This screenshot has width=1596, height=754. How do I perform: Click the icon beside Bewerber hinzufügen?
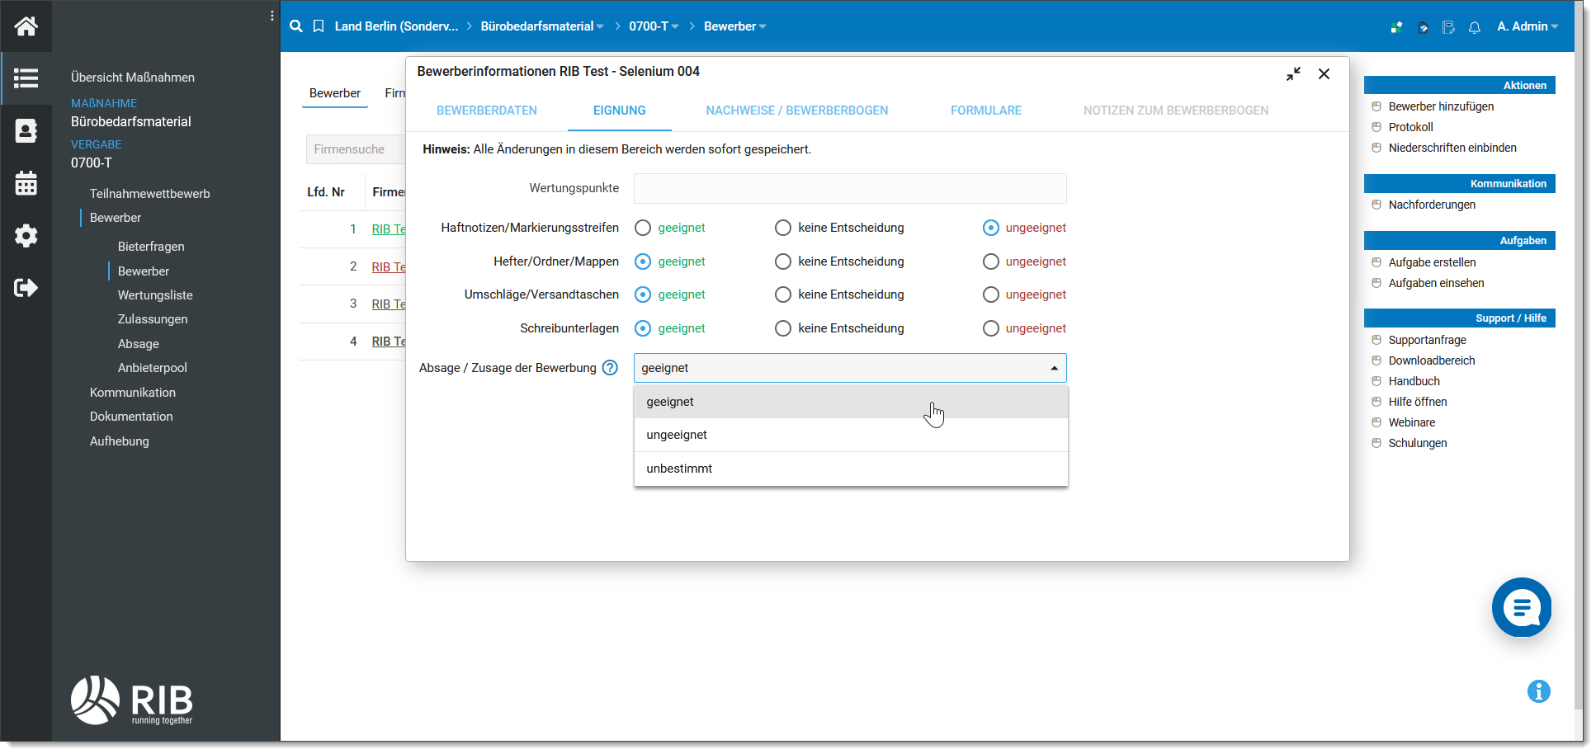[1376, 106]
